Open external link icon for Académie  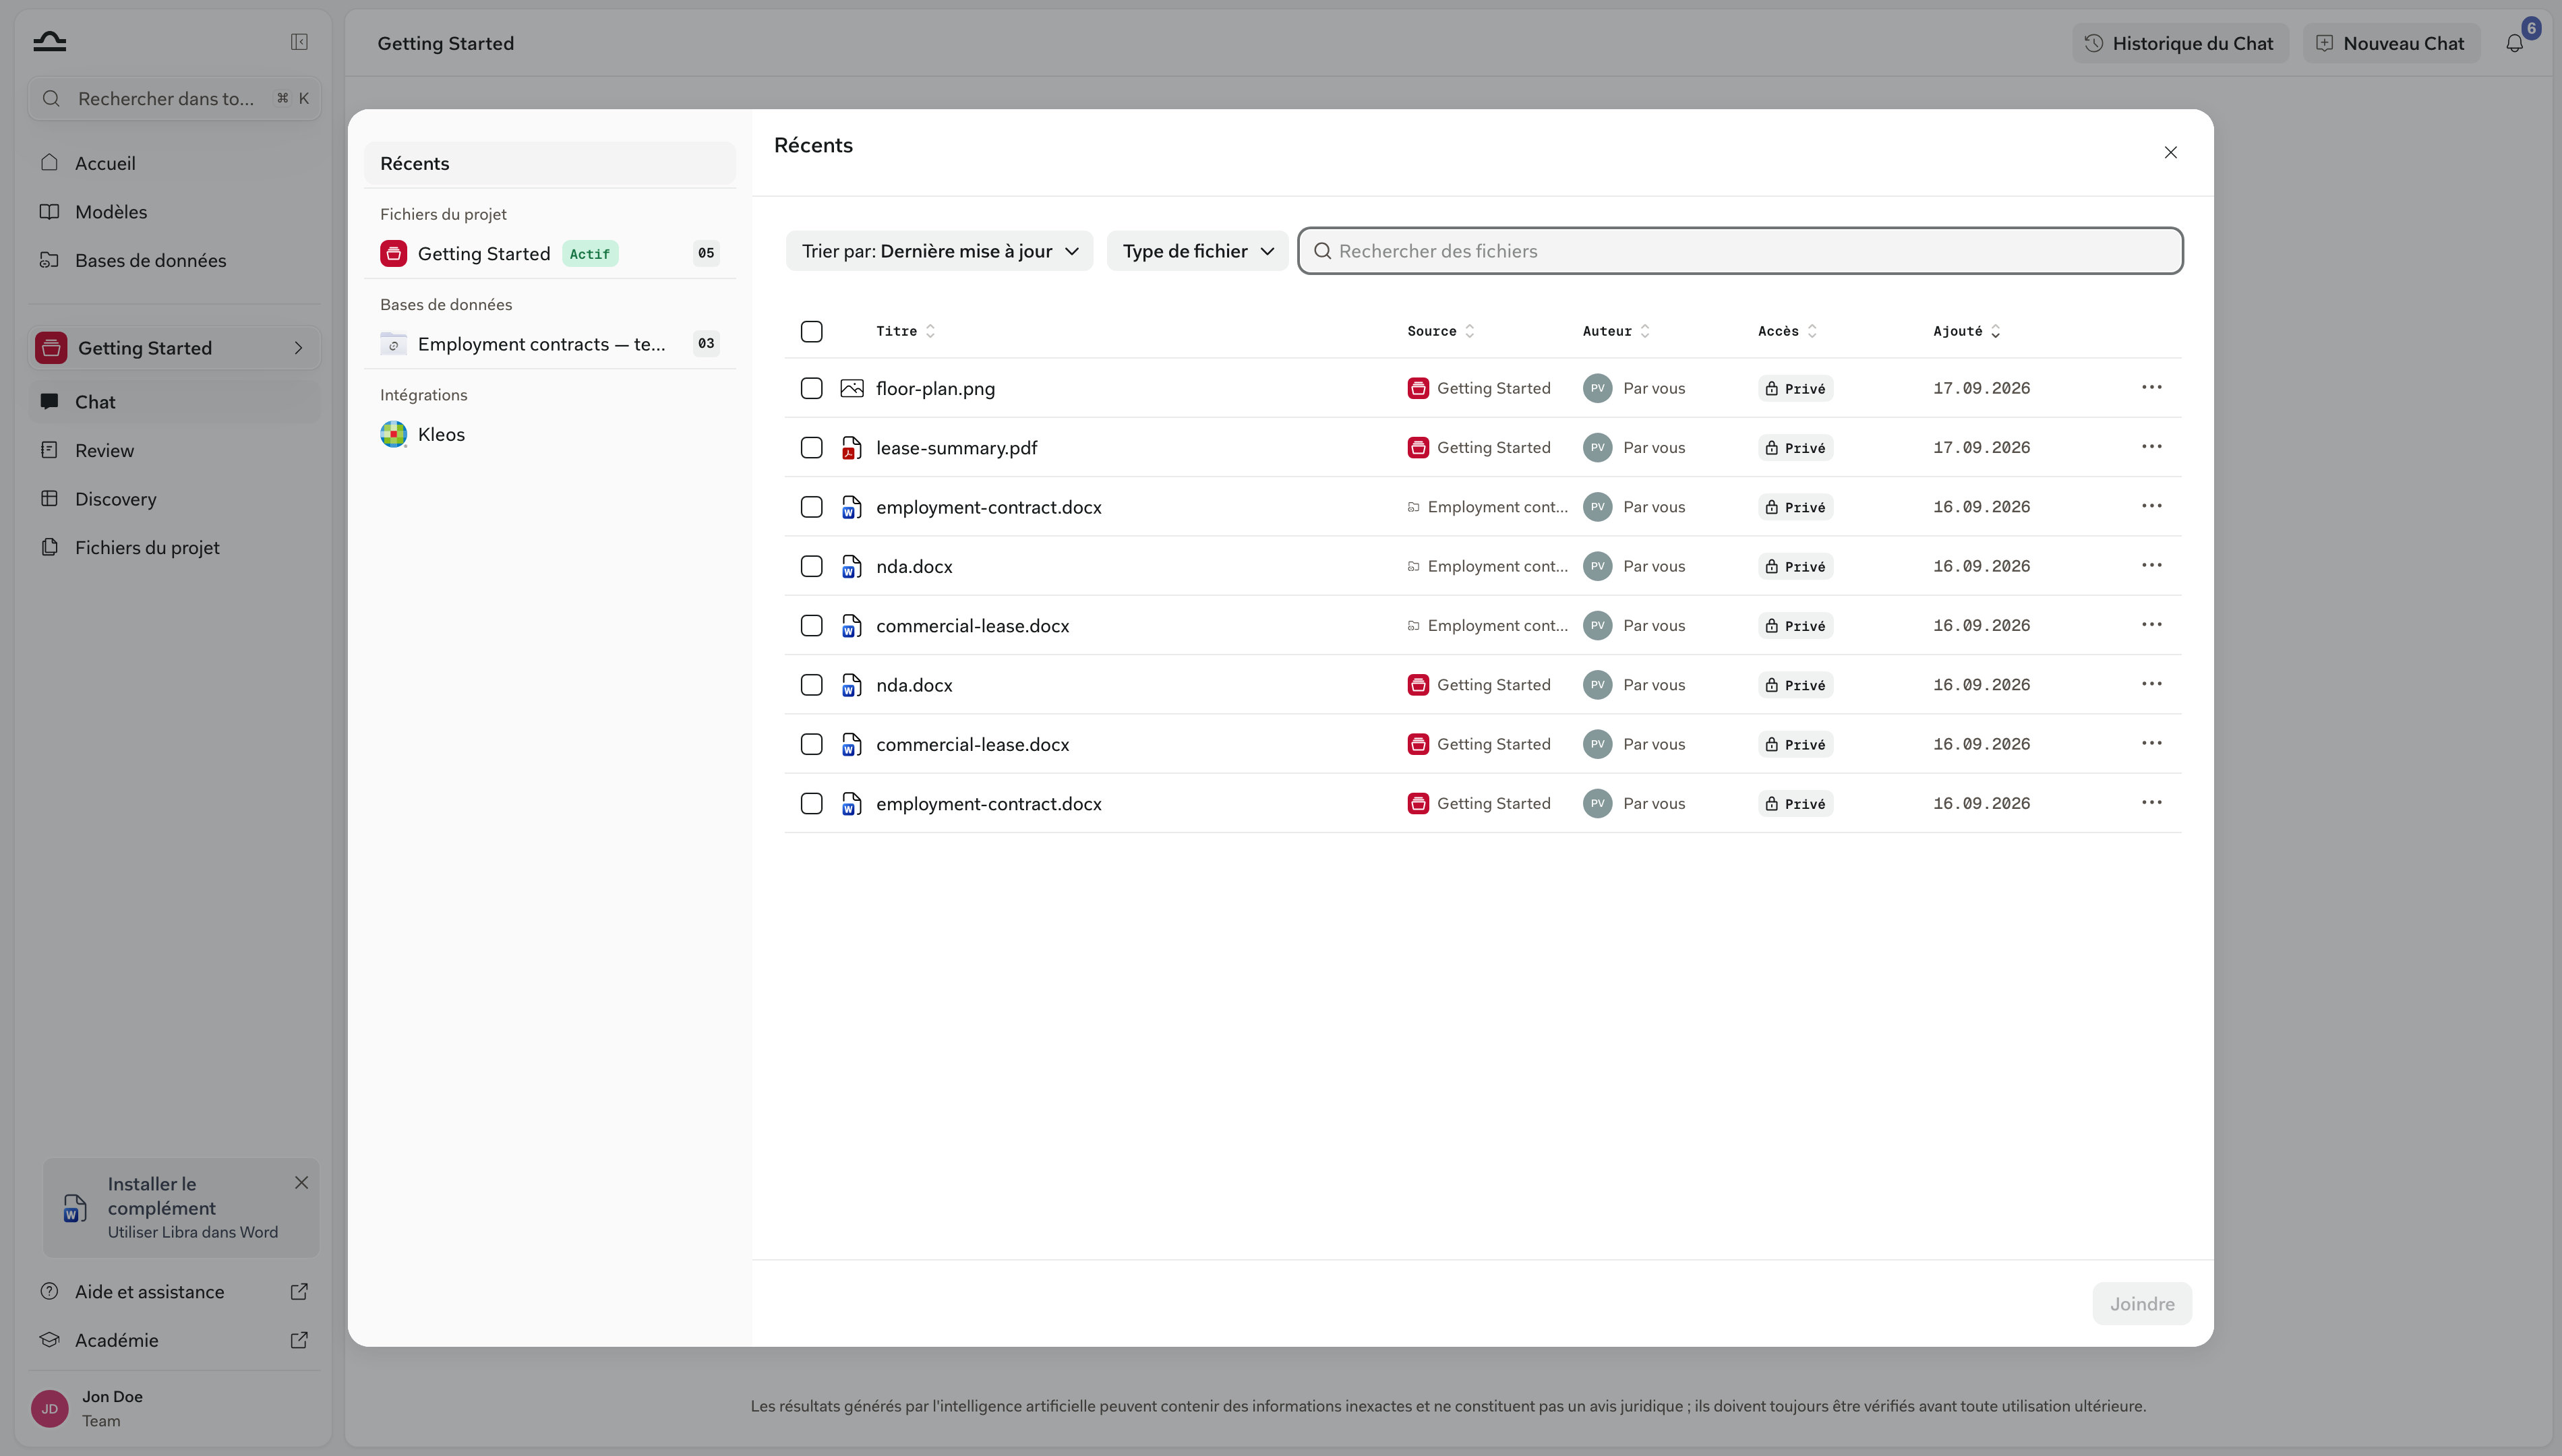click(x=299, y=1340)
